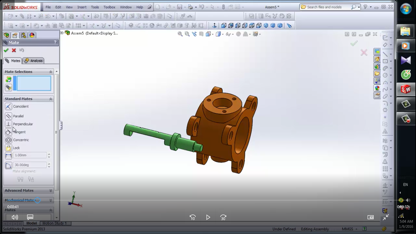Screen dimensions: 416x234
Task: Select the Save toolbar icon
Action: (180, 7)
